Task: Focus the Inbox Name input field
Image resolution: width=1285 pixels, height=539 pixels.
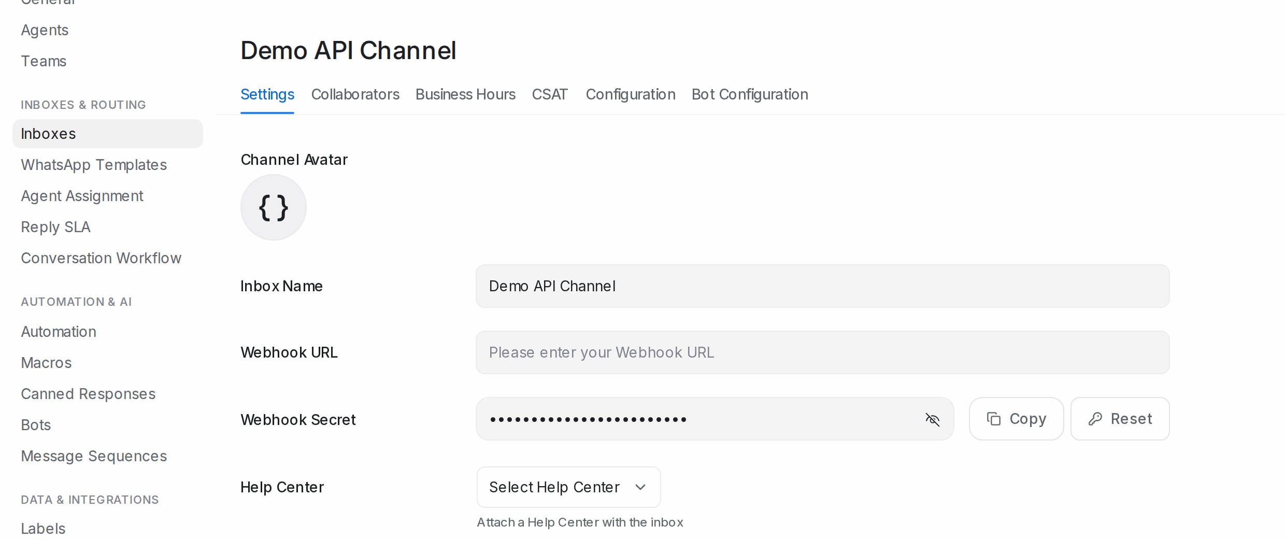Action: click(x=822, y=286)
